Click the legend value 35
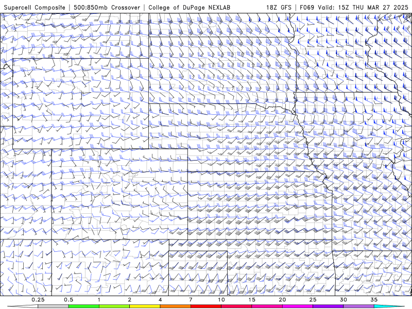 (x=374, y=300)
